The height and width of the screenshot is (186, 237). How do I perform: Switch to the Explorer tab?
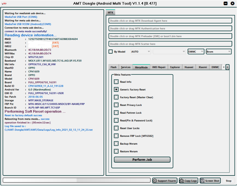(175, 67)
